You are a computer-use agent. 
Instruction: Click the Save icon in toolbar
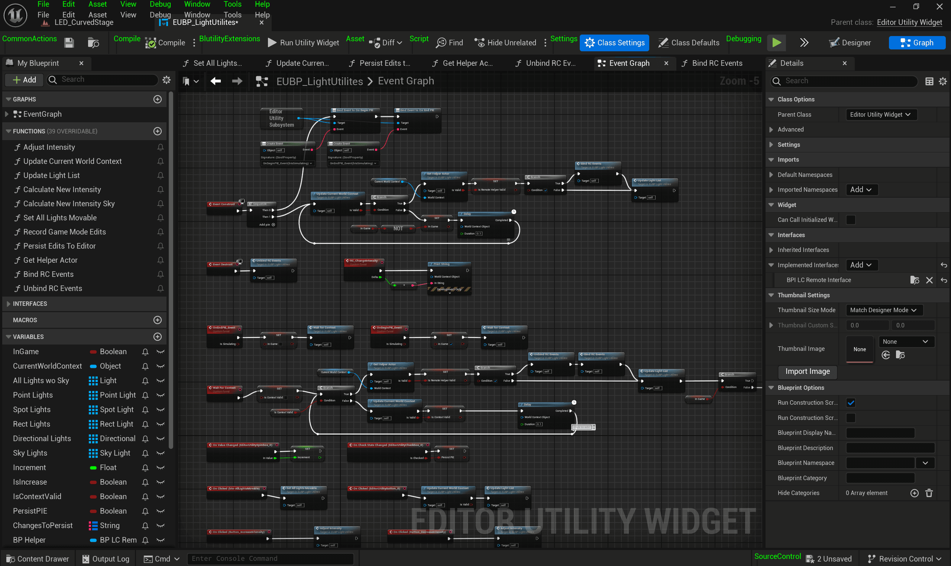coord(69,43)
